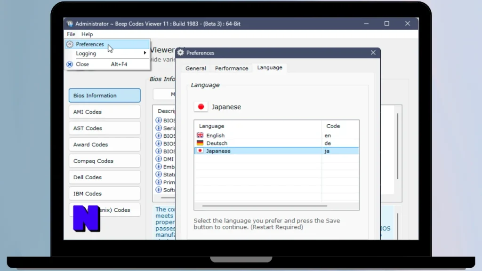Click the German flag icon
This screenshot has height=271, width=482.
200,143
